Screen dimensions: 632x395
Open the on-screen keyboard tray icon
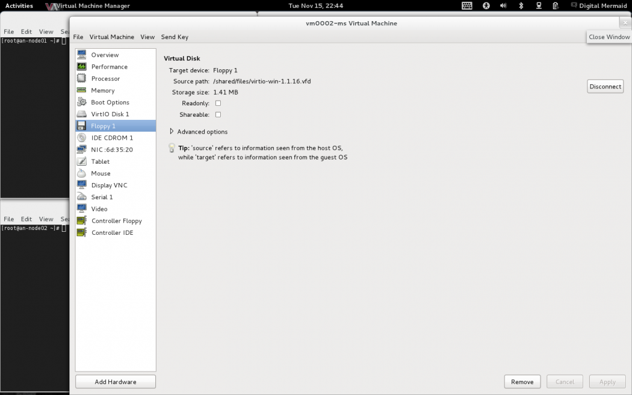point(467,6)
